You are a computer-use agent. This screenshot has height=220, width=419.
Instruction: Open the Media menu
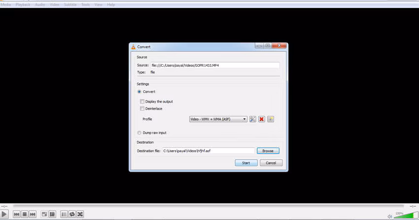click(5, 4)
